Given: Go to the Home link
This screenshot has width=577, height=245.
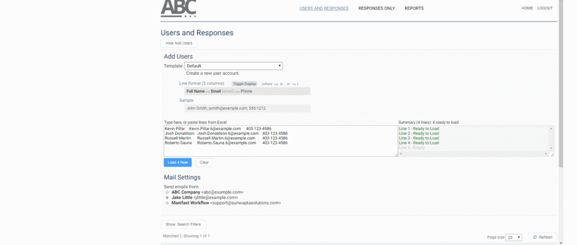Looking at the screenshot, I should (x=527, y=9).
